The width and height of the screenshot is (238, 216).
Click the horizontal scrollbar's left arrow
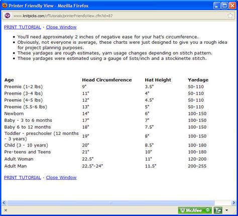click(4, 203)
